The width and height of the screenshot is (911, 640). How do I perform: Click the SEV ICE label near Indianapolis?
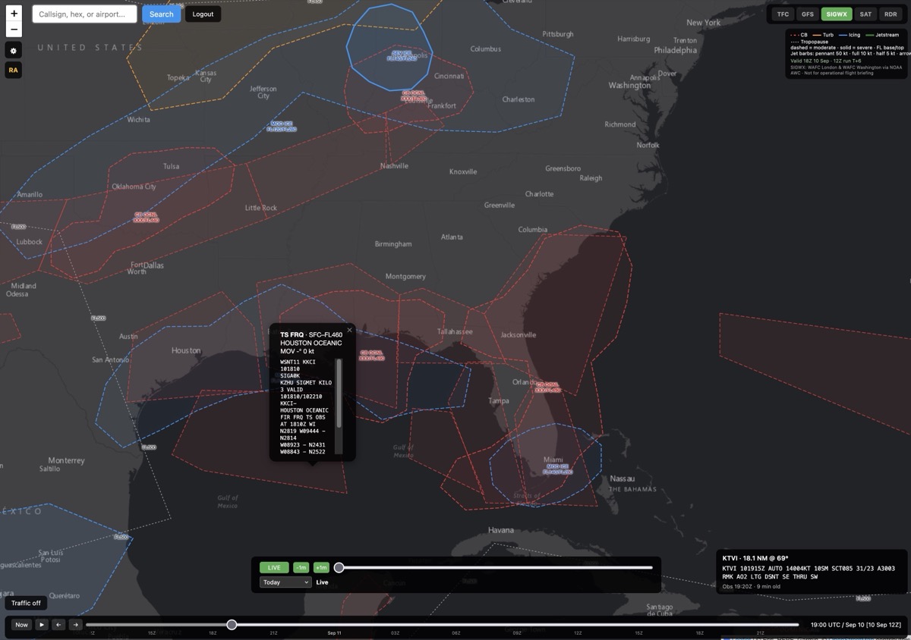click(402, 56)
